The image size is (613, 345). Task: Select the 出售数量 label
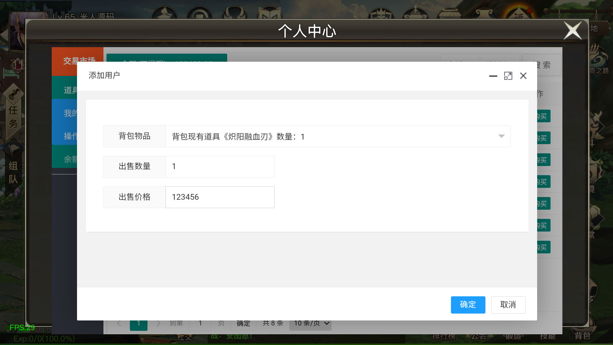134,166
